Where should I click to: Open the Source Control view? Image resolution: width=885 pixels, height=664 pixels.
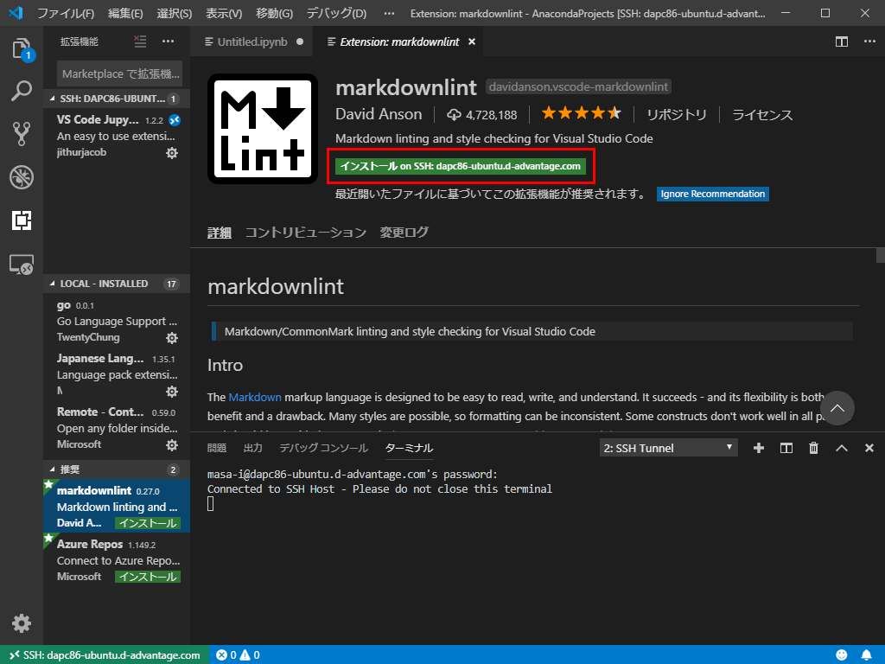click(x=22, y=134)
